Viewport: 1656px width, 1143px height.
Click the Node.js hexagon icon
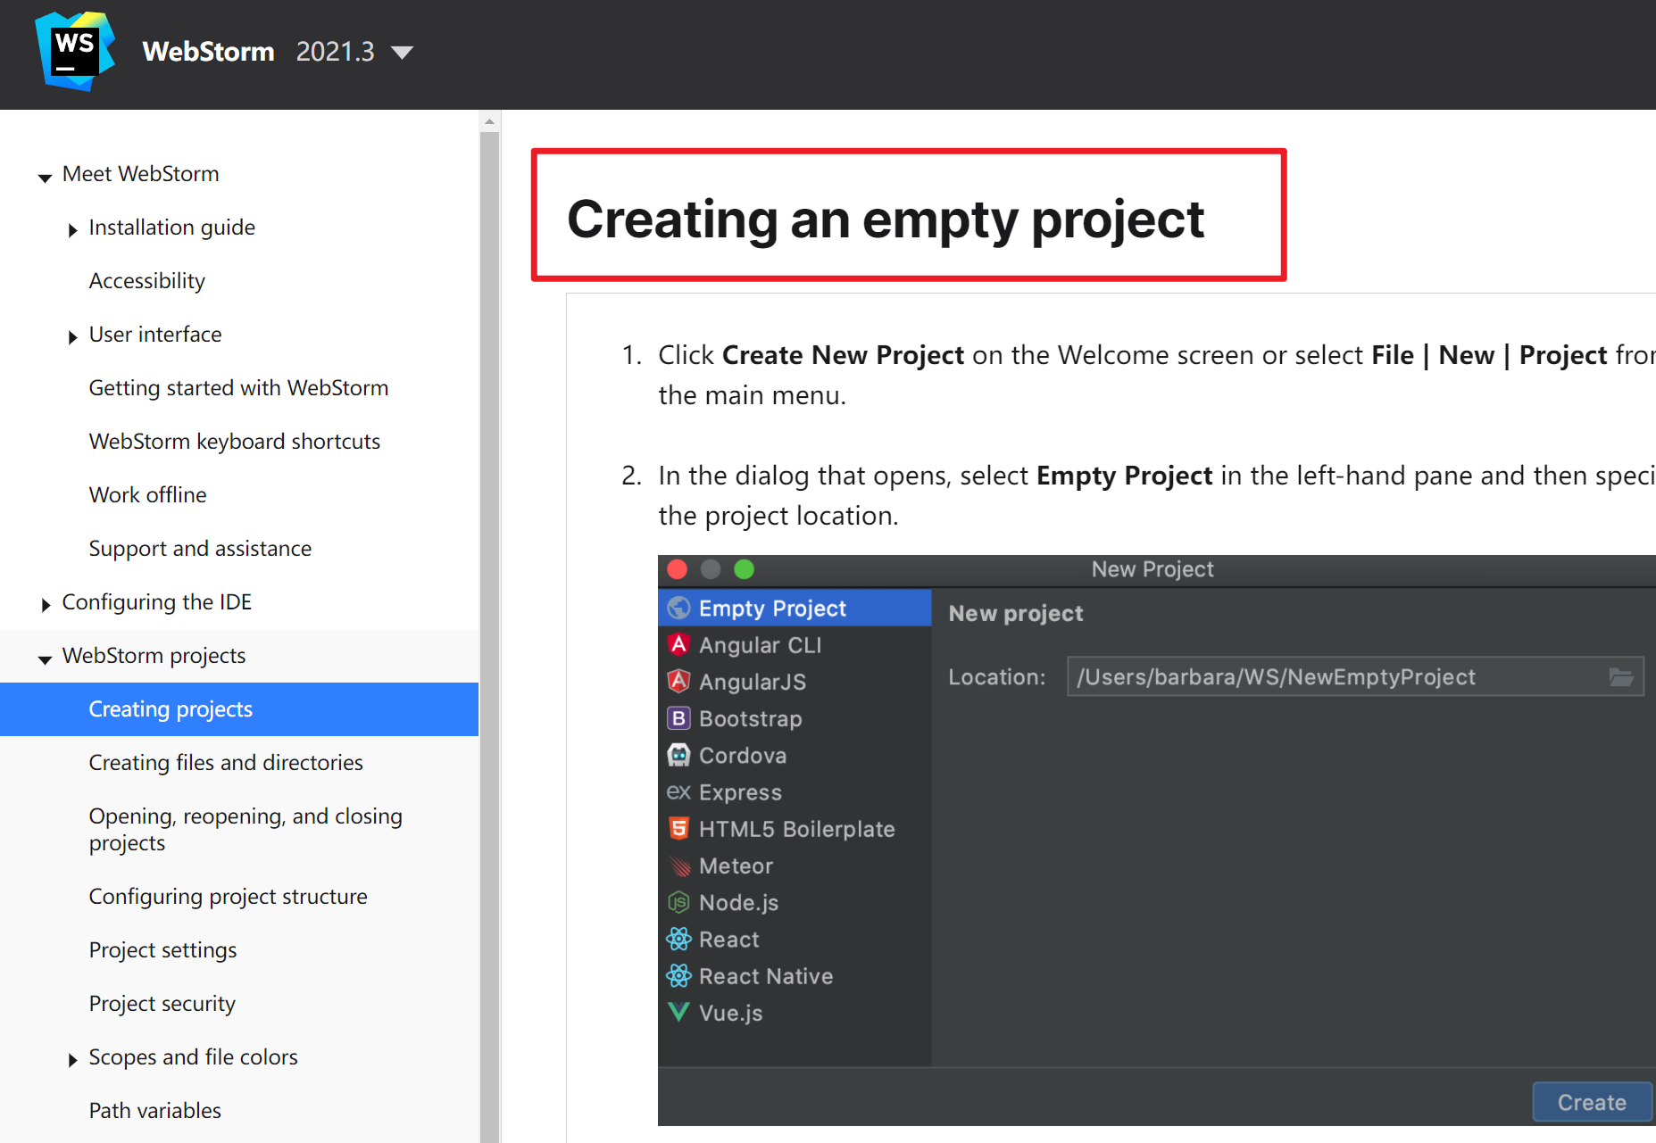(679, 902)
